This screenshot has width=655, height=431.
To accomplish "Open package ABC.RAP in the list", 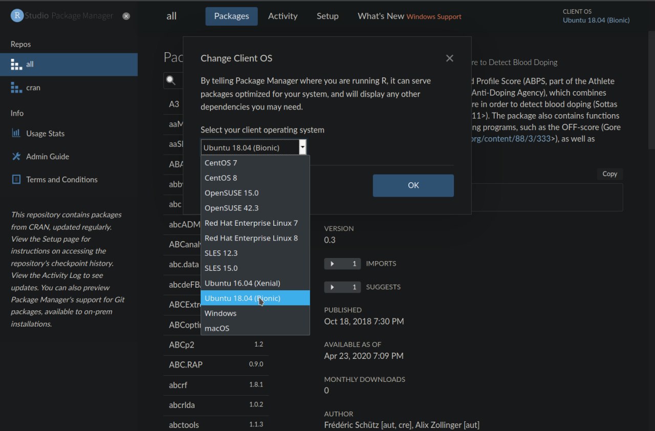I will [x=216, y=364].
